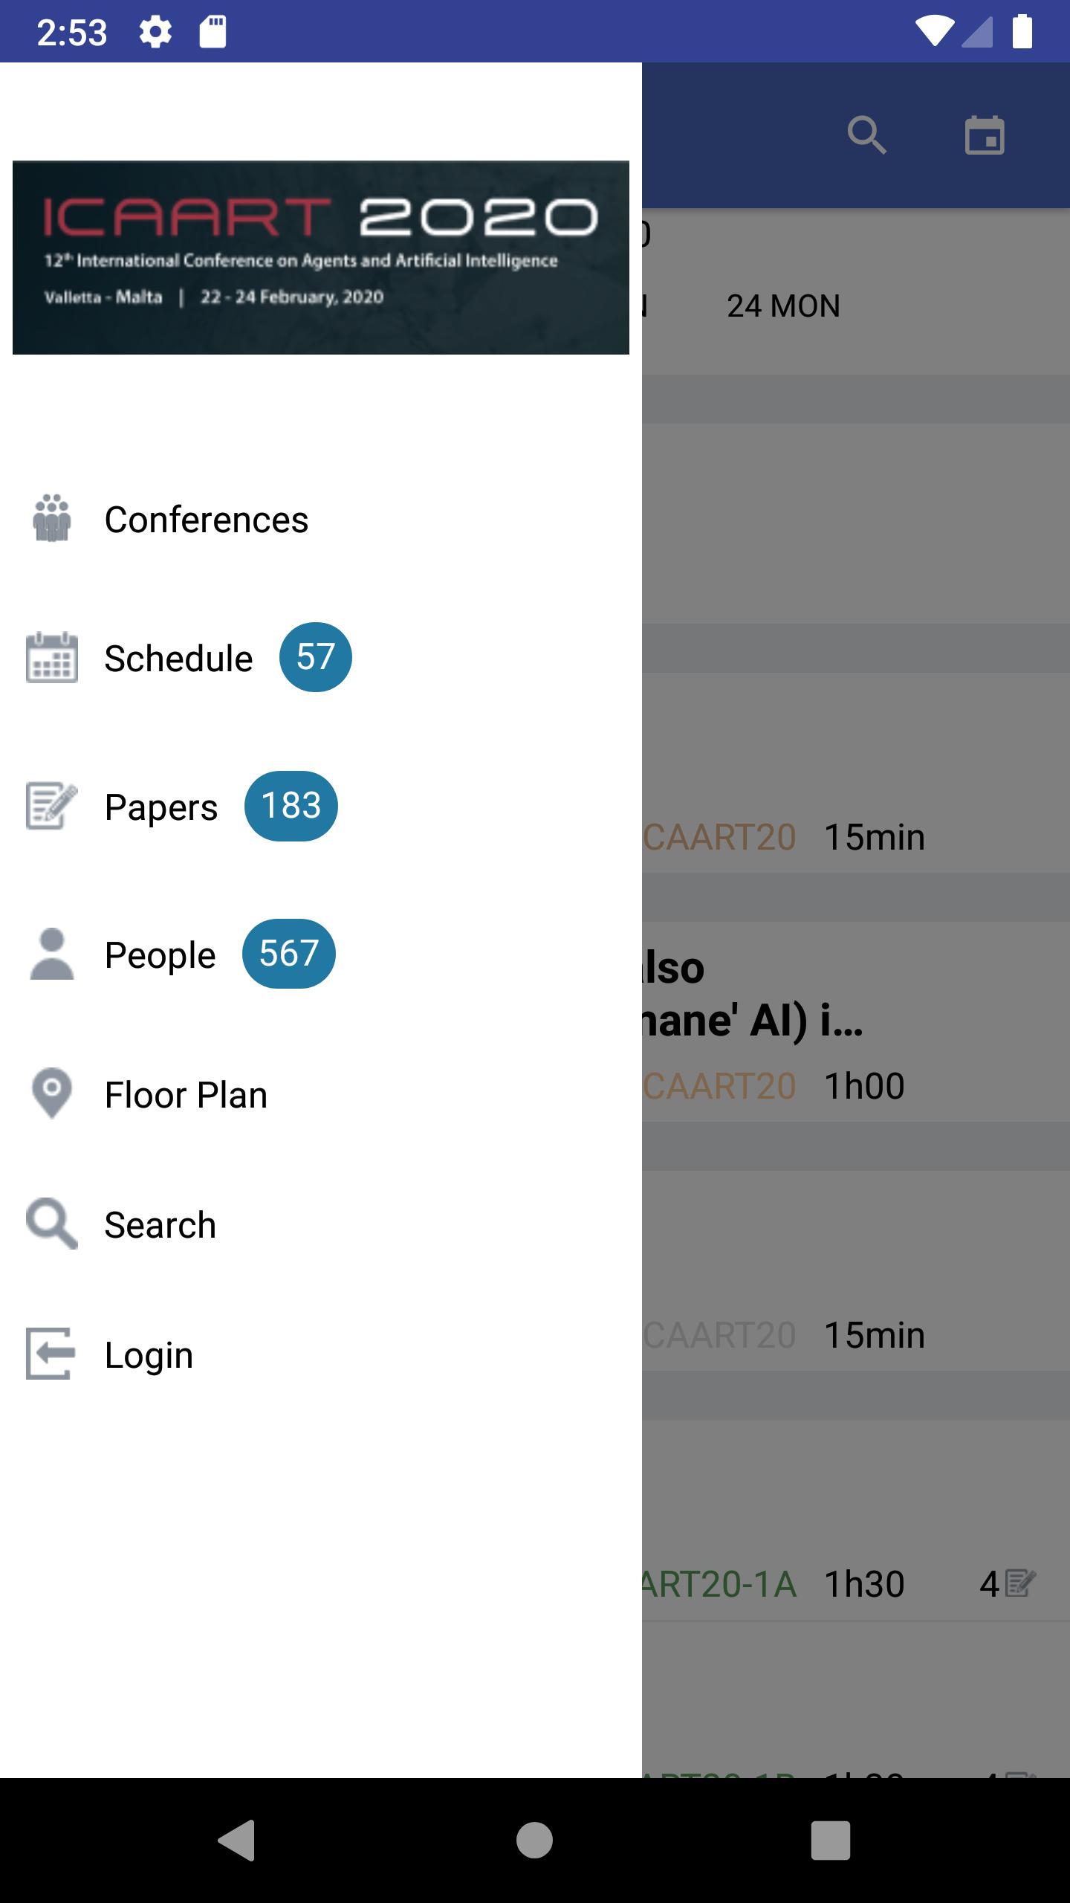Open the Papers menu entry
The width and height of the screenshot is (1070, 1903).
[321, 807]
